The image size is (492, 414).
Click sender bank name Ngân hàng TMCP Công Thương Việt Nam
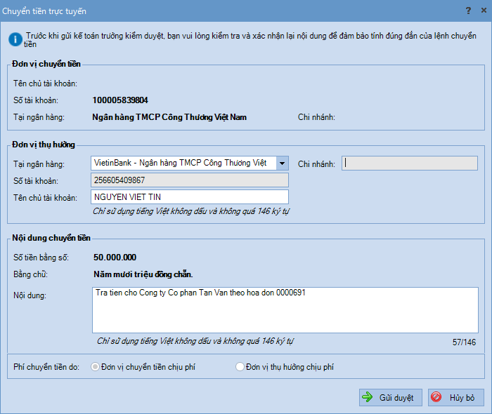(x=169, y=117)
